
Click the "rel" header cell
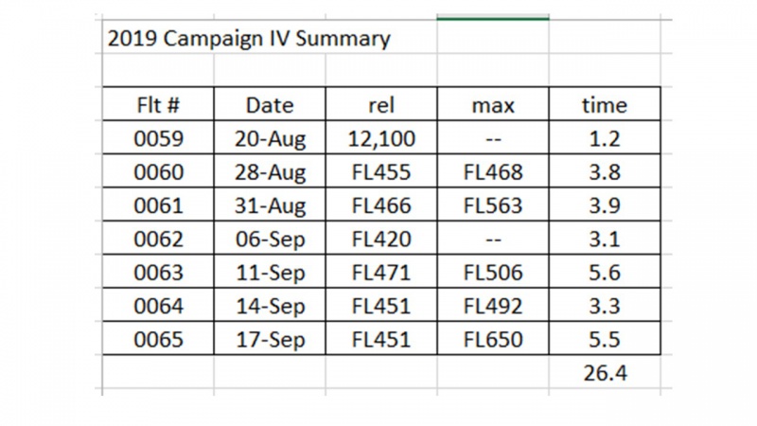click(383, 105)
